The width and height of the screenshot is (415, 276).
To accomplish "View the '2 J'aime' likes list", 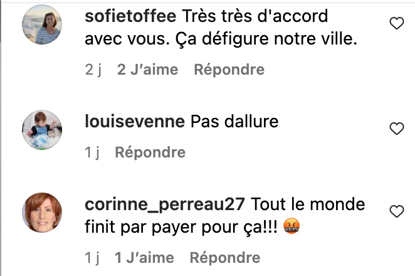I will 148,70.
